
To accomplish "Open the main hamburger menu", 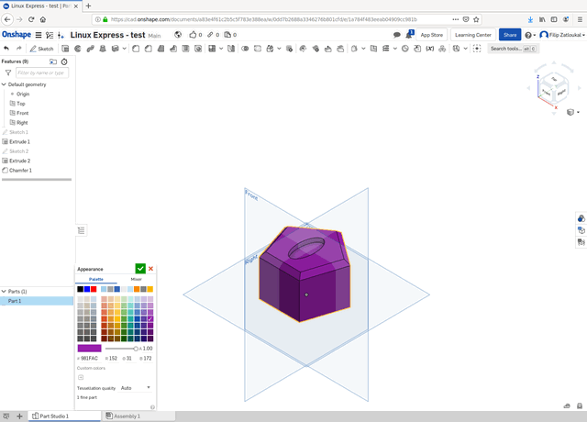I will tap(39, 35).
